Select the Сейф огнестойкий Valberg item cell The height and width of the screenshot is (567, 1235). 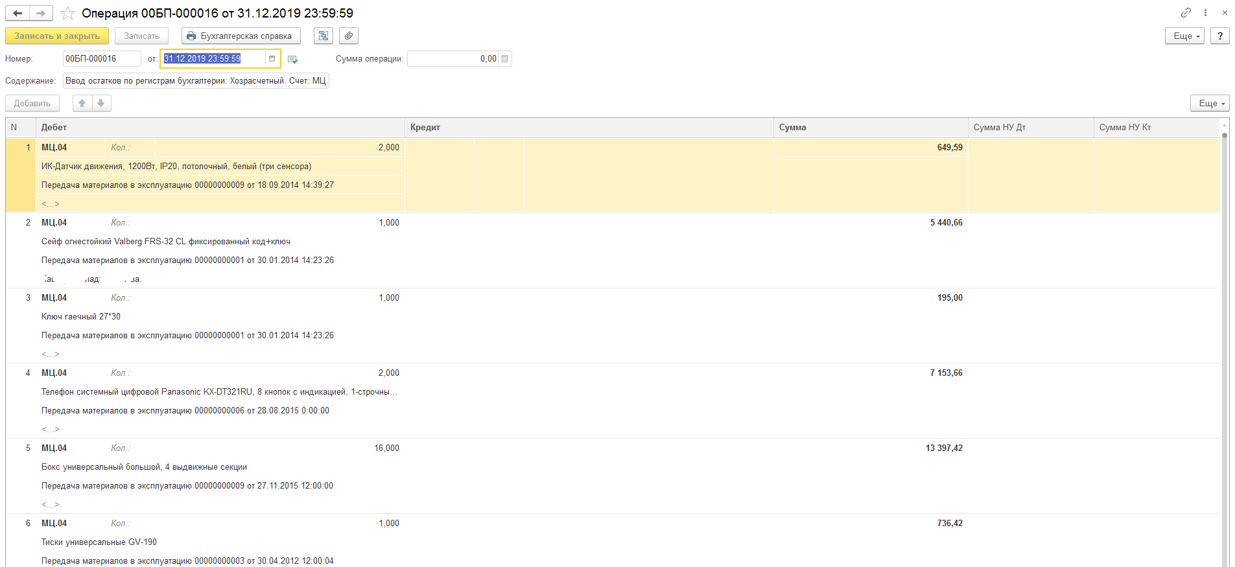tap(220, 242)
